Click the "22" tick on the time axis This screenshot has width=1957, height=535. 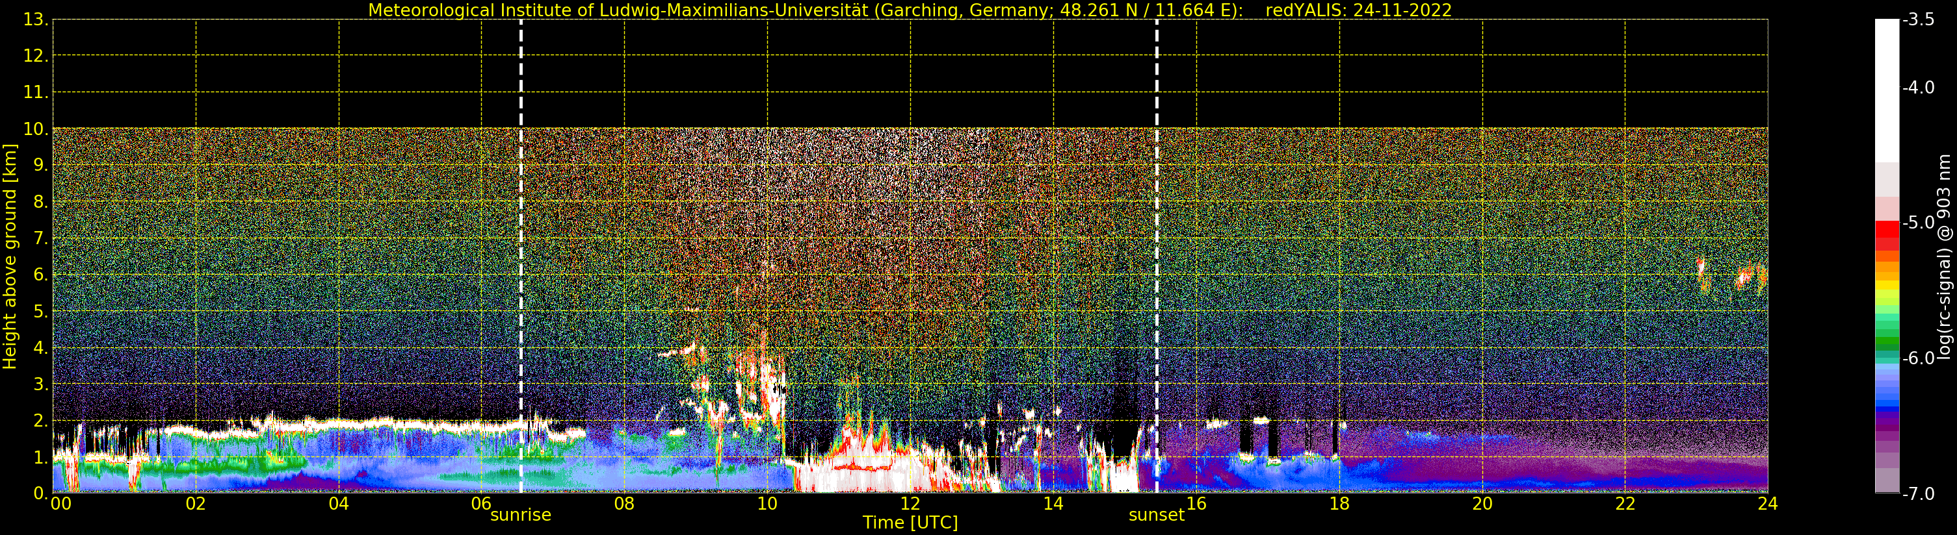(x=1625, y=504)
